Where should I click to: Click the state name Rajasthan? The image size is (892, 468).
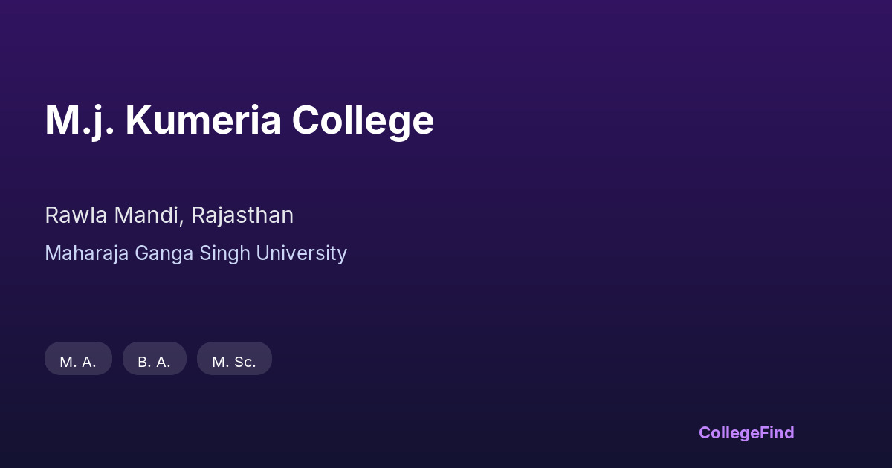click(242, 215)
